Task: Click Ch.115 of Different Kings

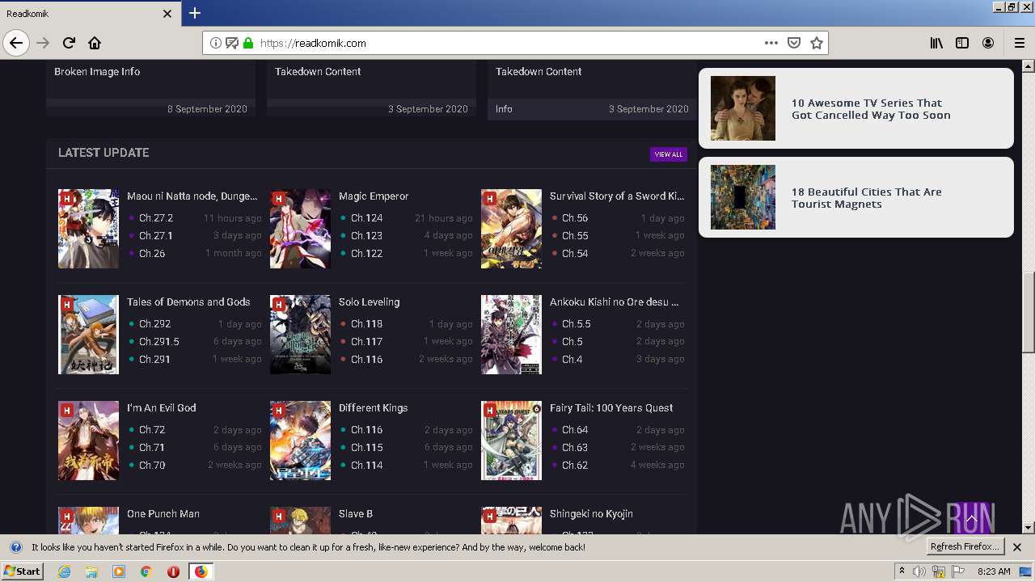Action: [366, 448]
